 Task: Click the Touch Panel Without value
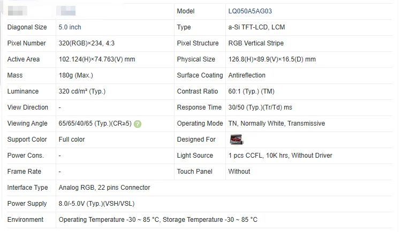pos(239,172)
